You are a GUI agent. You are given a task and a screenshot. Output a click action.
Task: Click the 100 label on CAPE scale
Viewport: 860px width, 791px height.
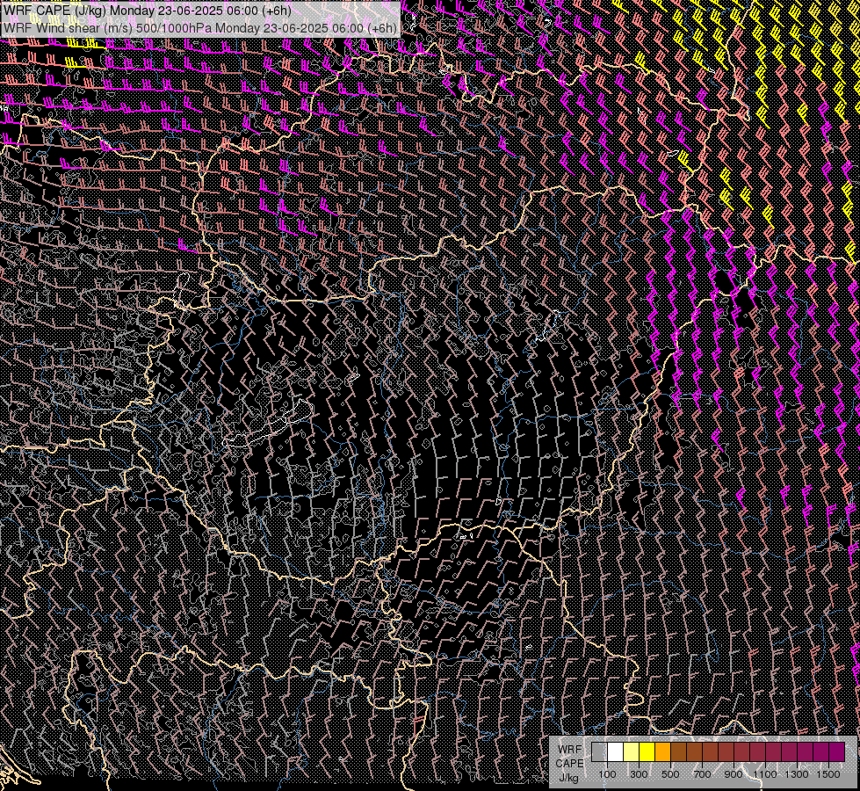(x=607, y=774)
